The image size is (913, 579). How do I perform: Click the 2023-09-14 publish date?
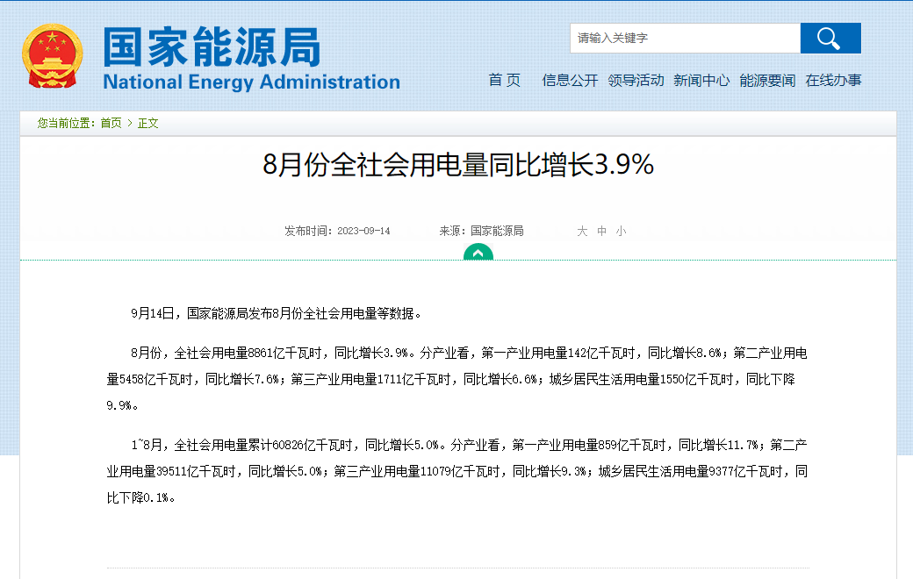click(363, 231)
